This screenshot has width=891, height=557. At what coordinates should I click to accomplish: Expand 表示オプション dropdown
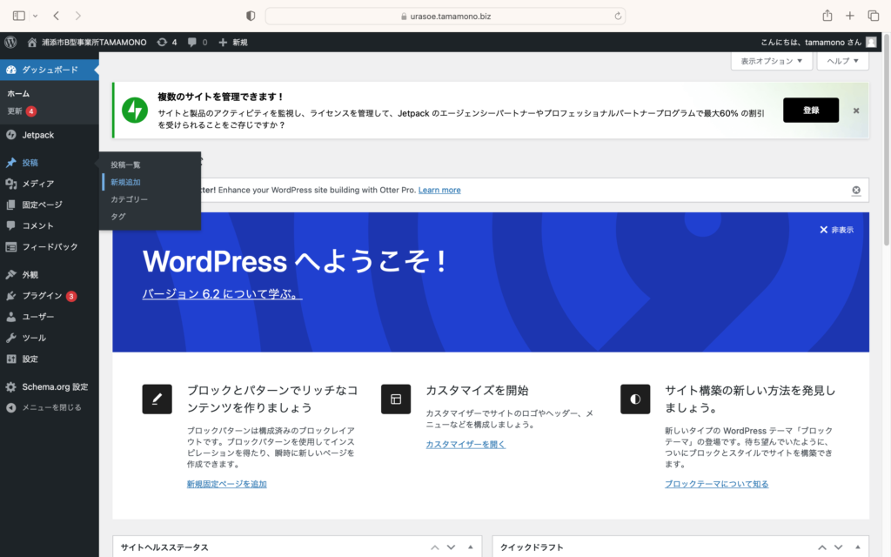click(771, 61)
